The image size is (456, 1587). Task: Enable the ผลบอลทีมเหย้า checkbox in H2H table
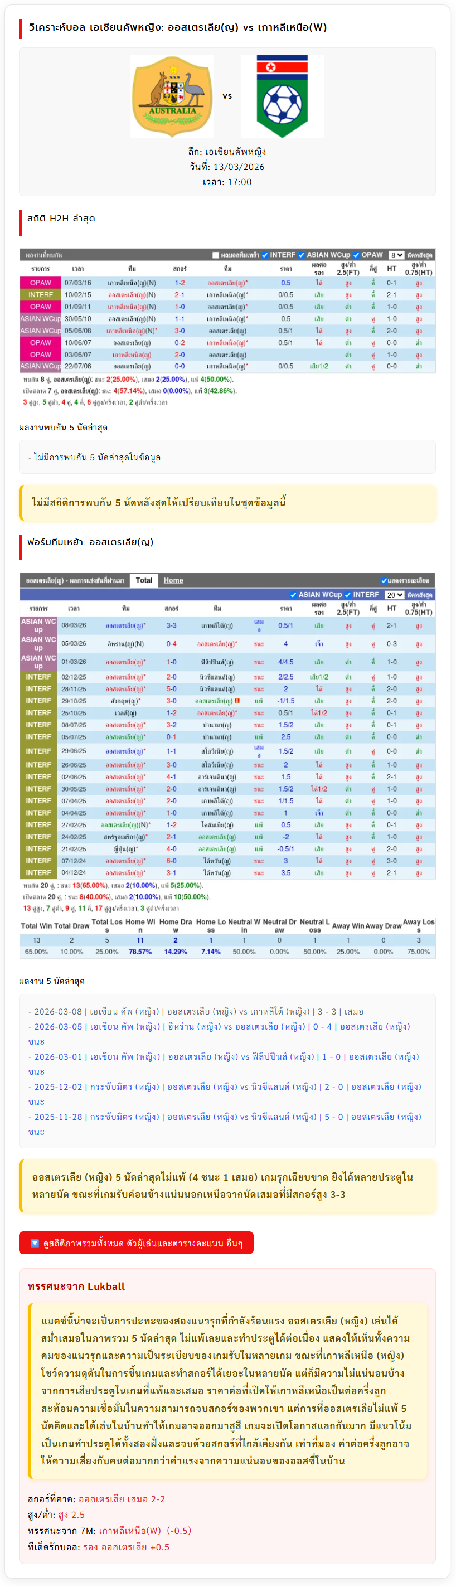216,255
